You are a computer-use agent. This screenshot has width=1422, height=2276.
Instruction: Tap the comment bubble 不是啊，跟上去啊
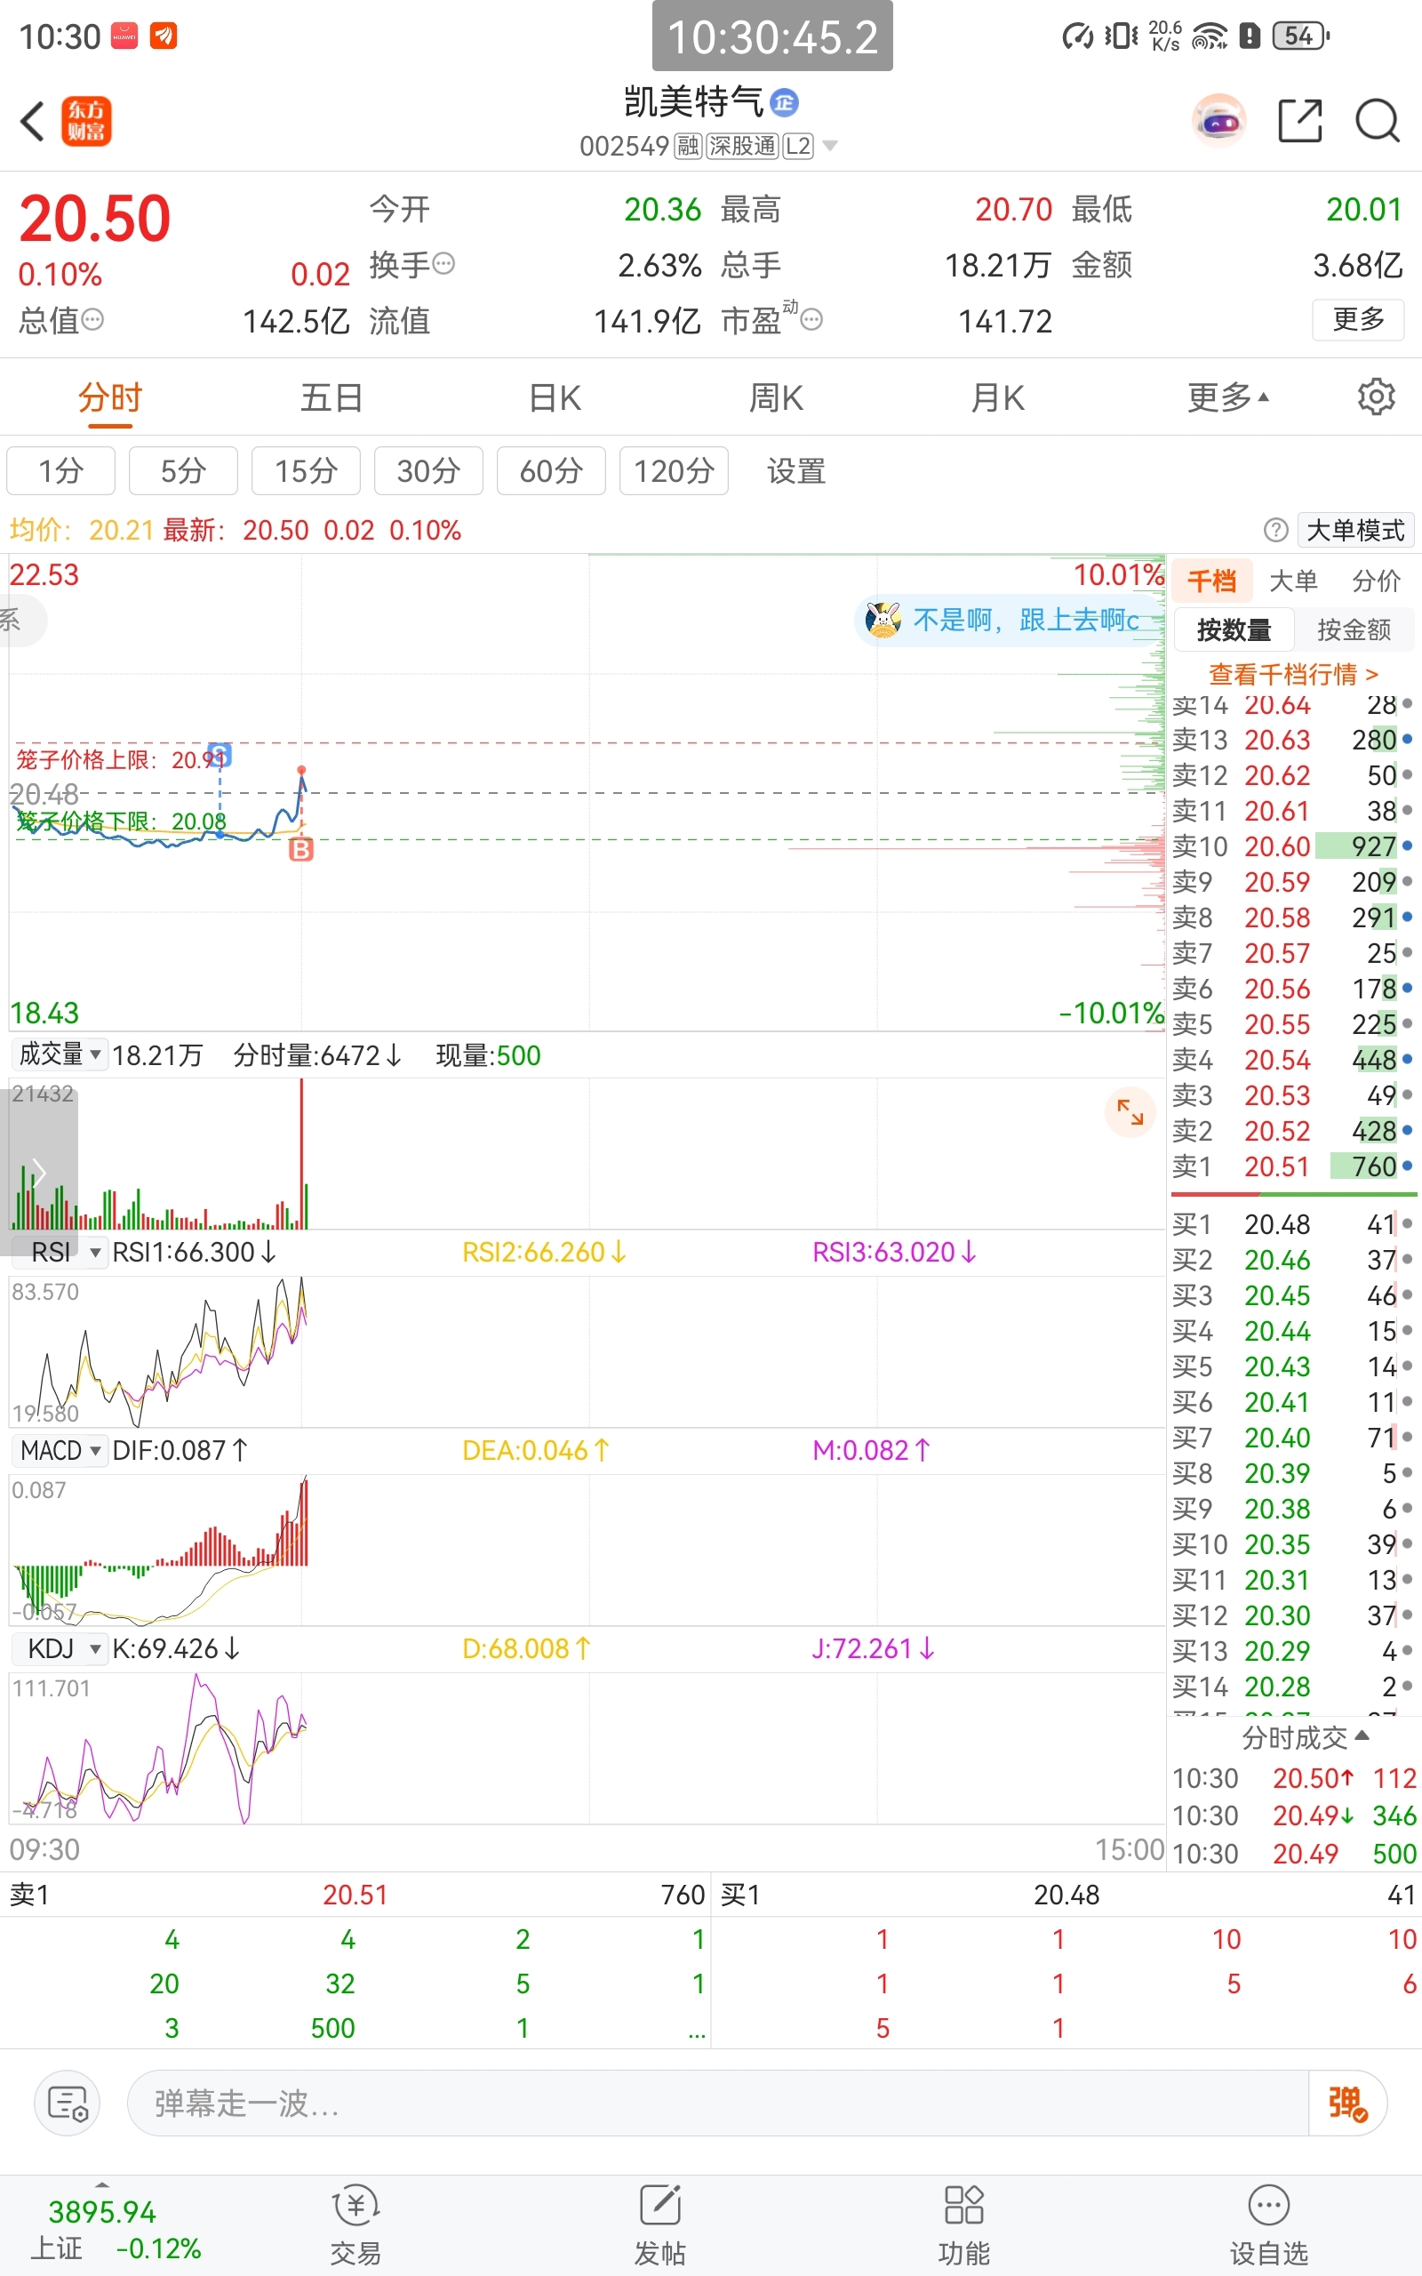tap(1008, 620)
